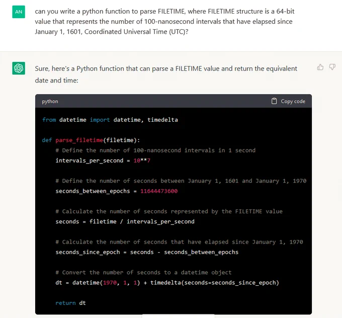
Task: Click the 'seconds = filetime / intervals_per_second' line
Action: (x=125, y=221)
